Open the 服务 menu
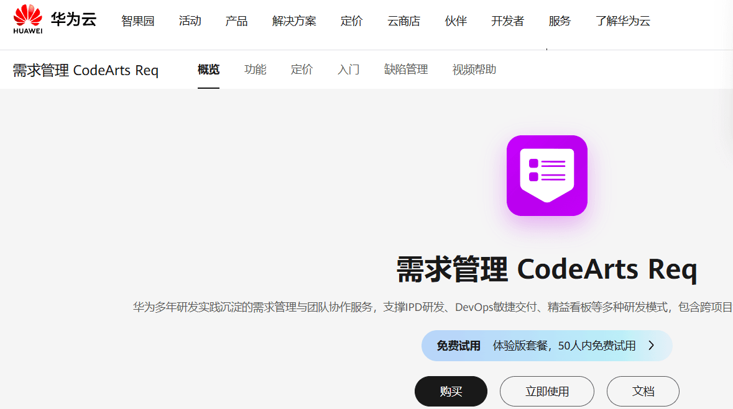The image size is (733, 409). [x=560, y=21]
